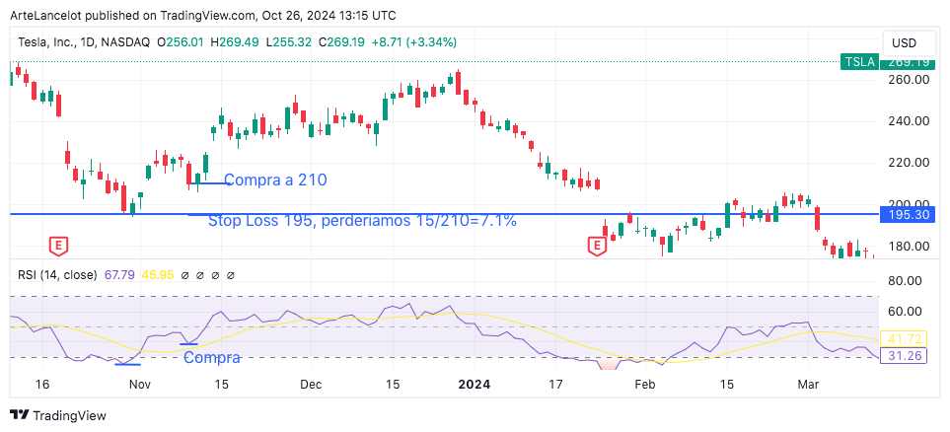Click the 220.00 price axis label
This screenshot has height=432, width=950.
(x=909, y=163)
